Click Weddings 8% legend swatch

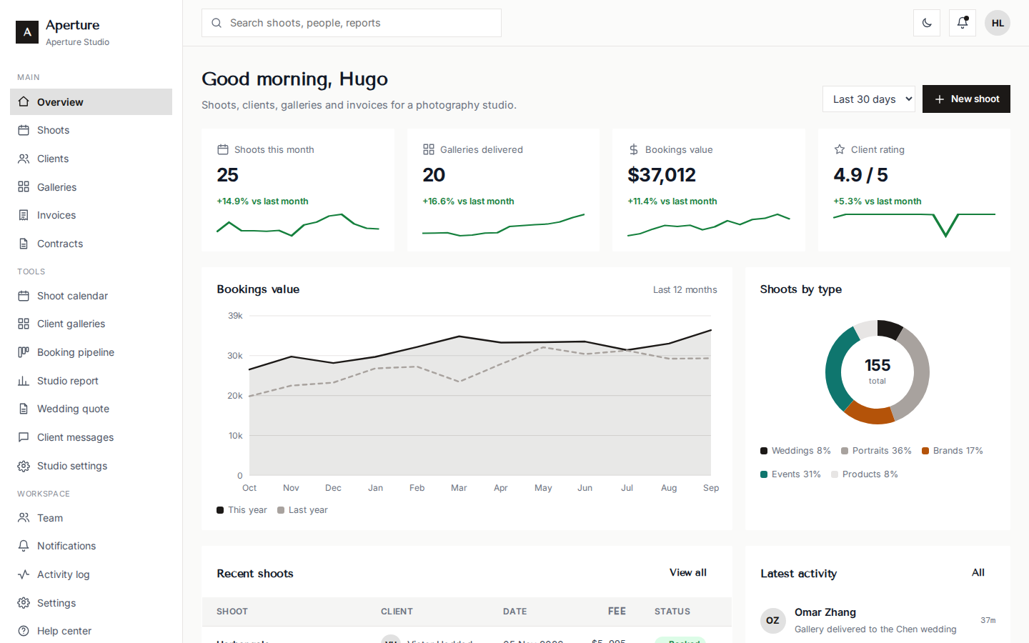764,451
